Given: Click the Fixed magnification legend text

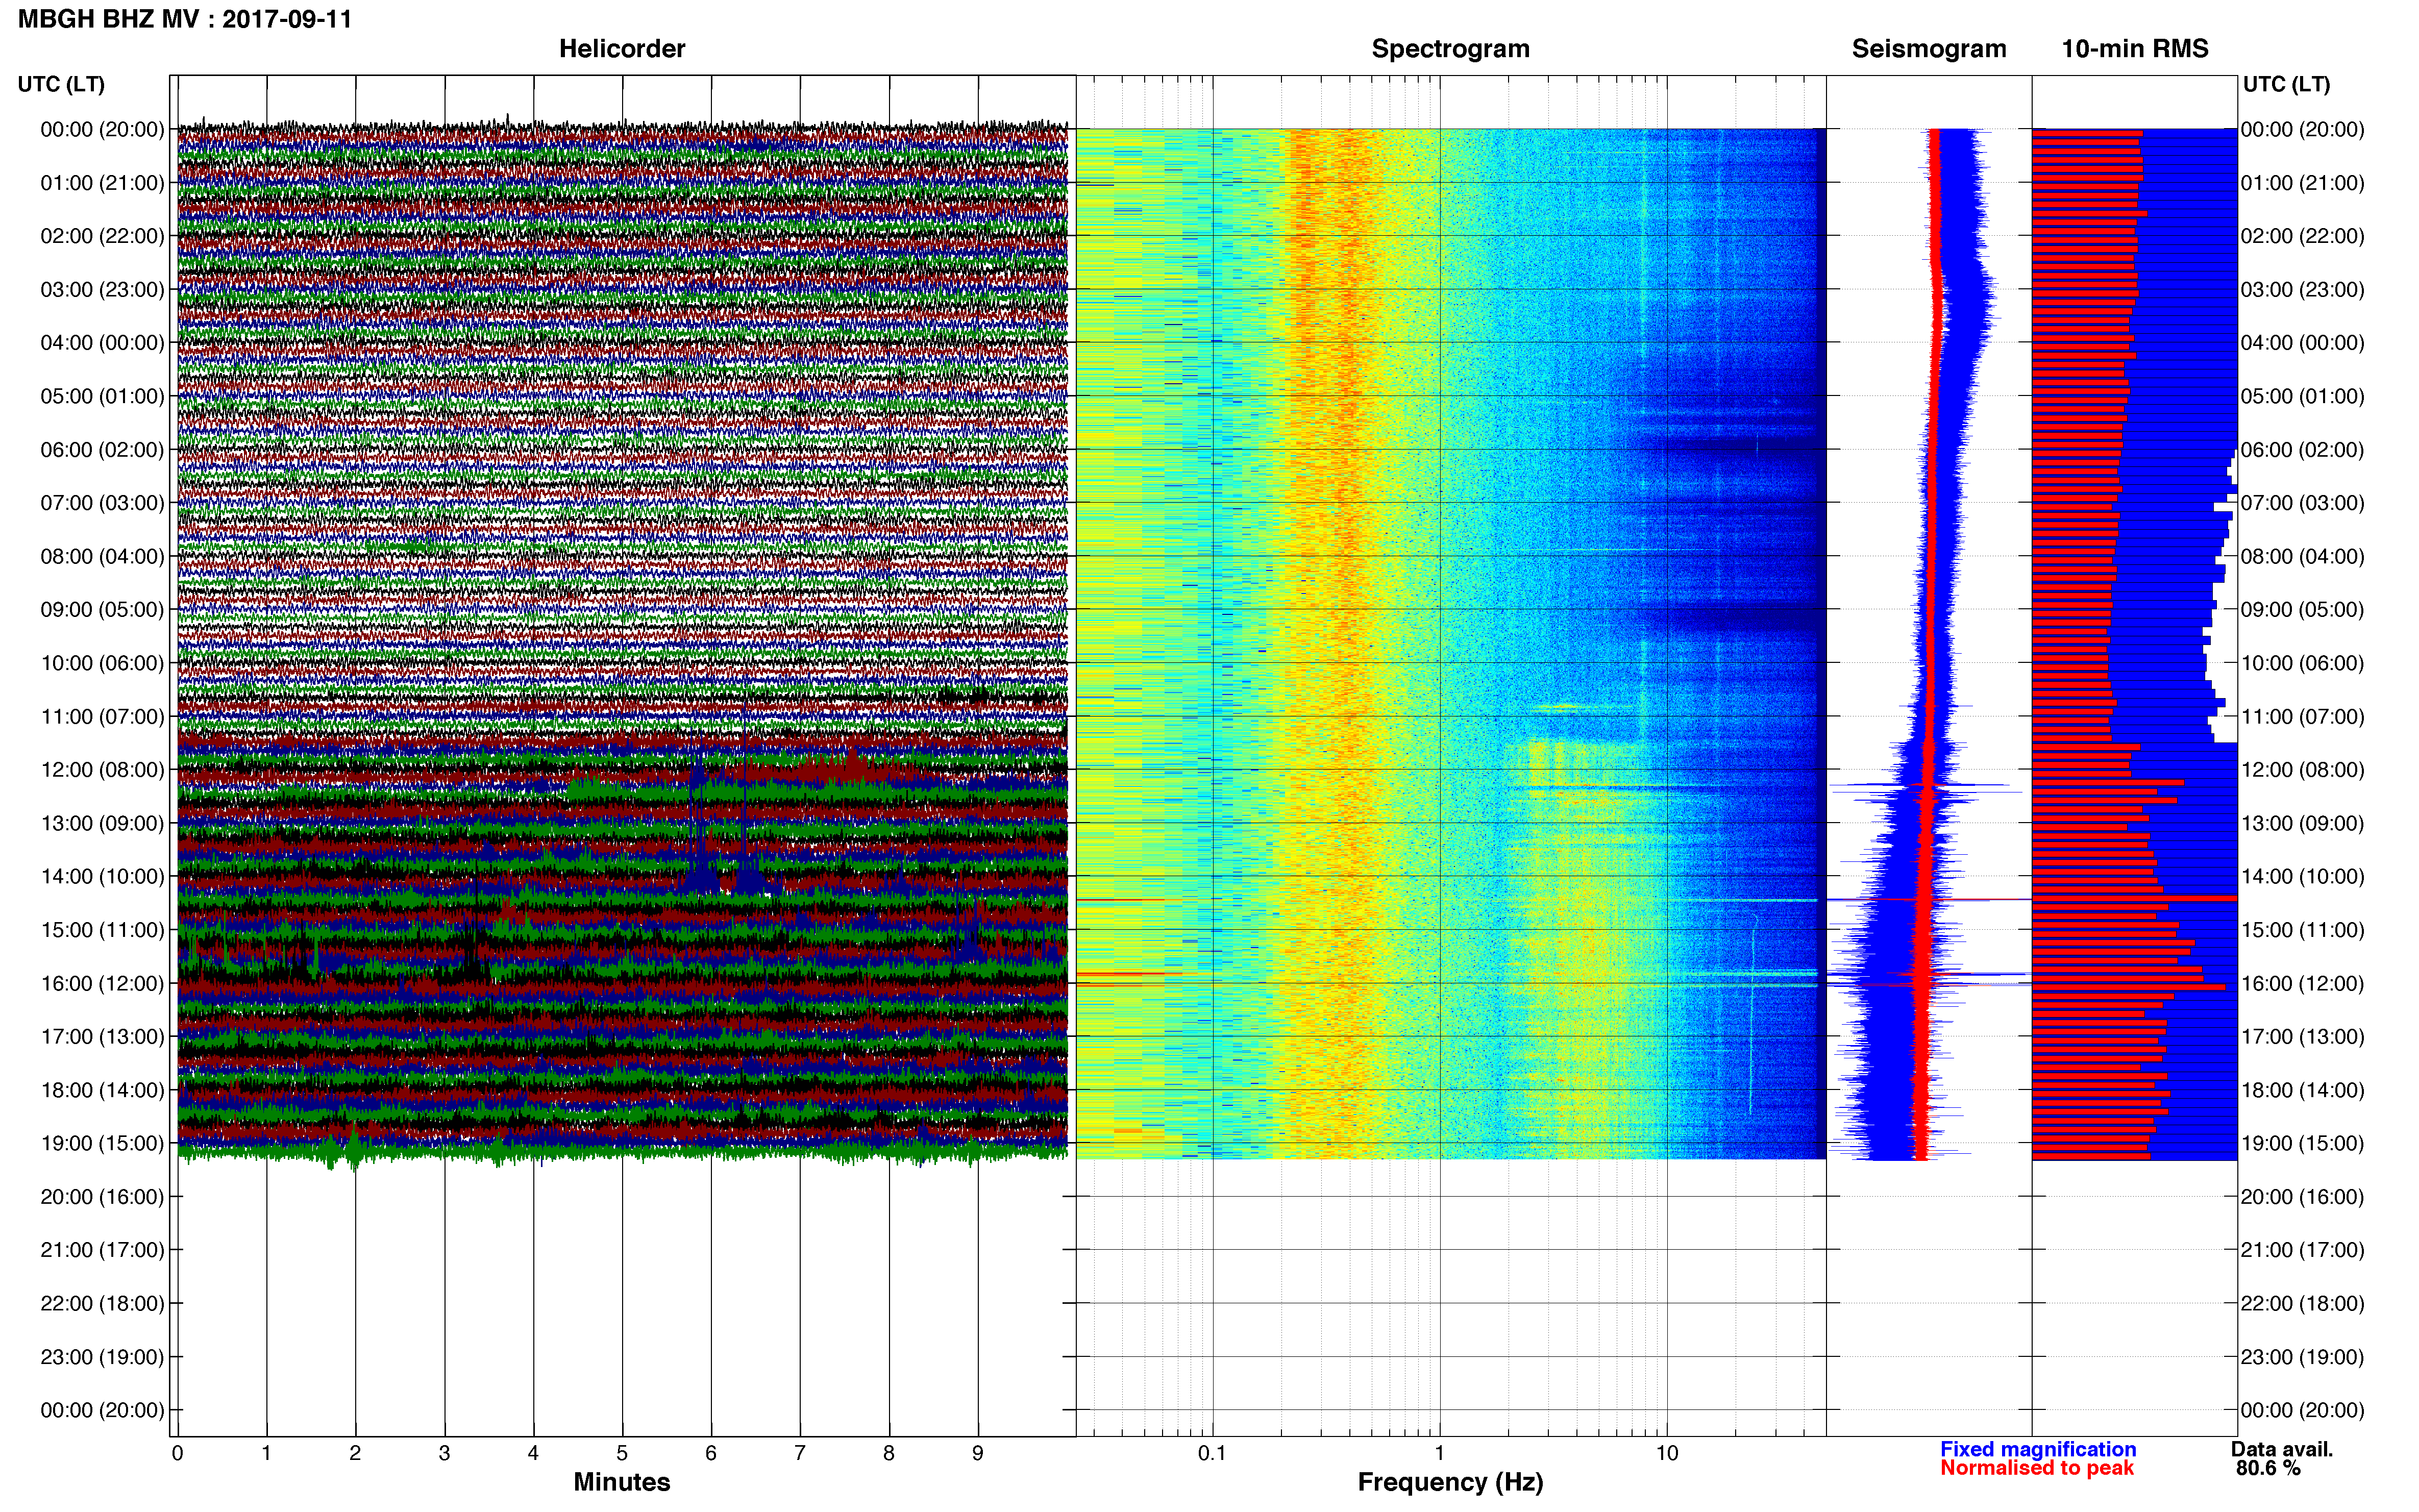Looking at the screenshot, I should coord(2038,1449).
